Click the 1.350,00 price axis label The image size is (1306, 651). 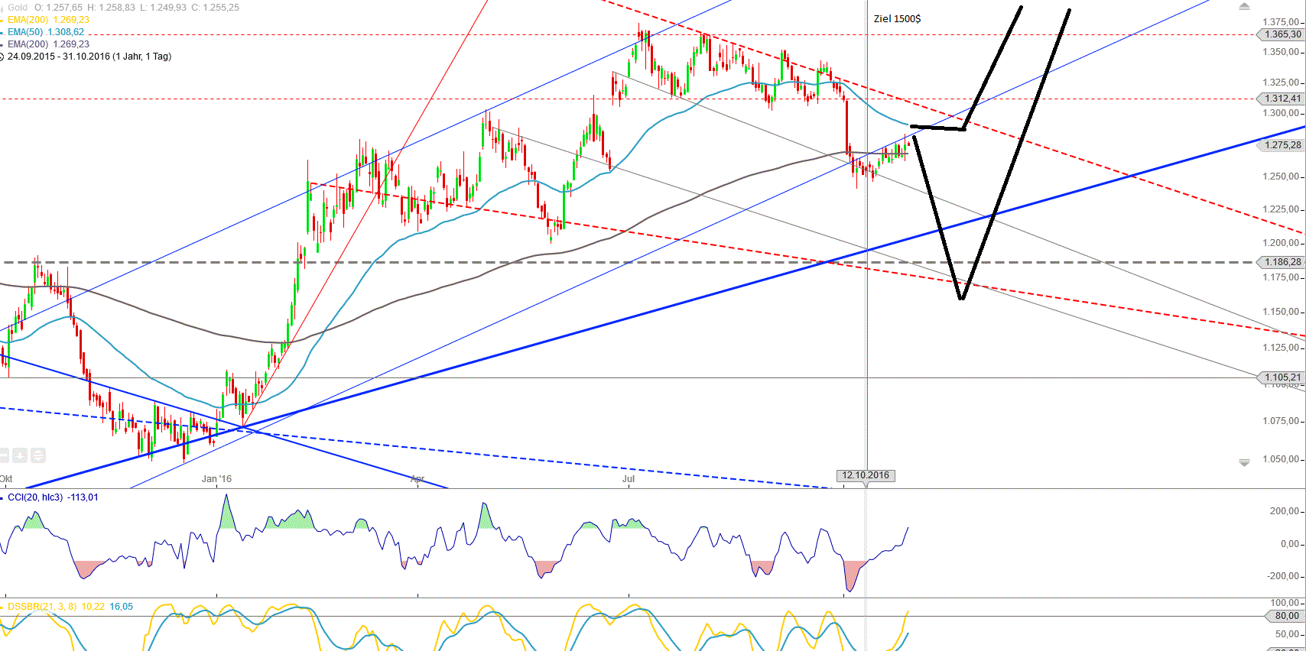pyautogui.click(x=1282, y=52)
